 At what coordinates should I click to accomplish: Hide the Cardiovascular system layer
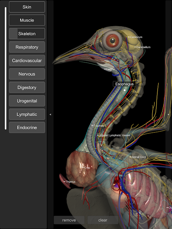[27, 60]
